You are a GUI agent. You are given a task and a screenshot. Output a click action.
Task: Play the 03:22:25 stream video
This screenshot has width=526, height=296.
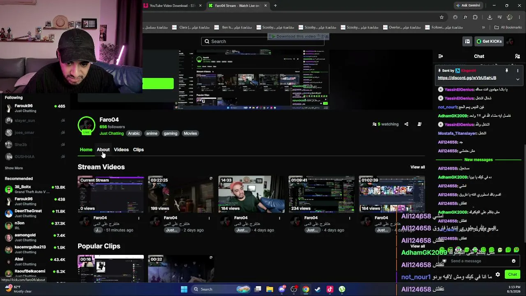click(181, 194)
